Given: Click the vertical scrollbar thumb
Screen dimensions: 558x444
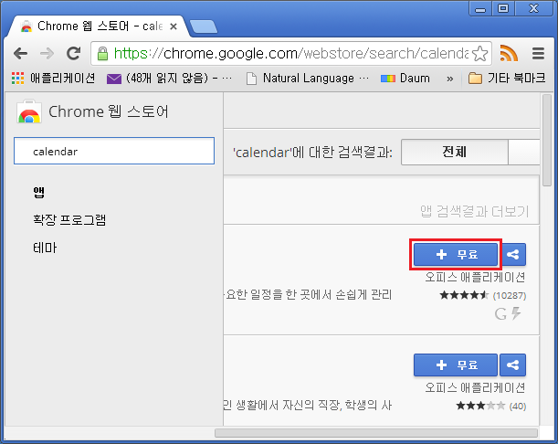Looking at the screenshot, I should (547, 140).
